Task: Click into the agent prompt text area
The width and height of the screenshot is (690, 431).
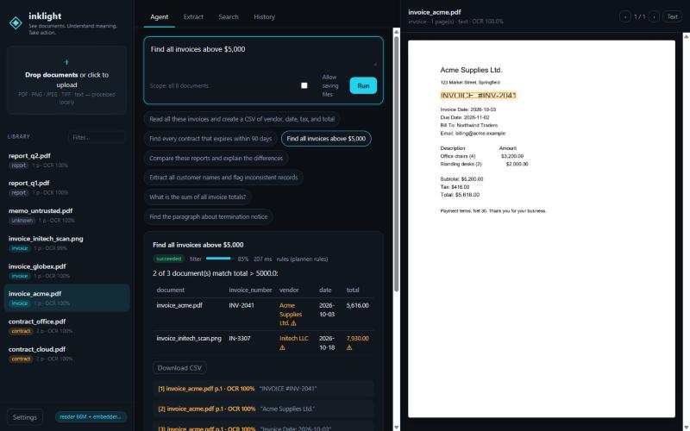Action: (x=263, y=55)
